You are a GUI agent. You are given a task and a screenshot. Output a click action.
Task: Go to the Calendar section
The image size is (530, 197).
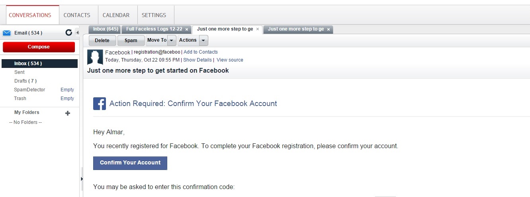(x=116, y=15)
